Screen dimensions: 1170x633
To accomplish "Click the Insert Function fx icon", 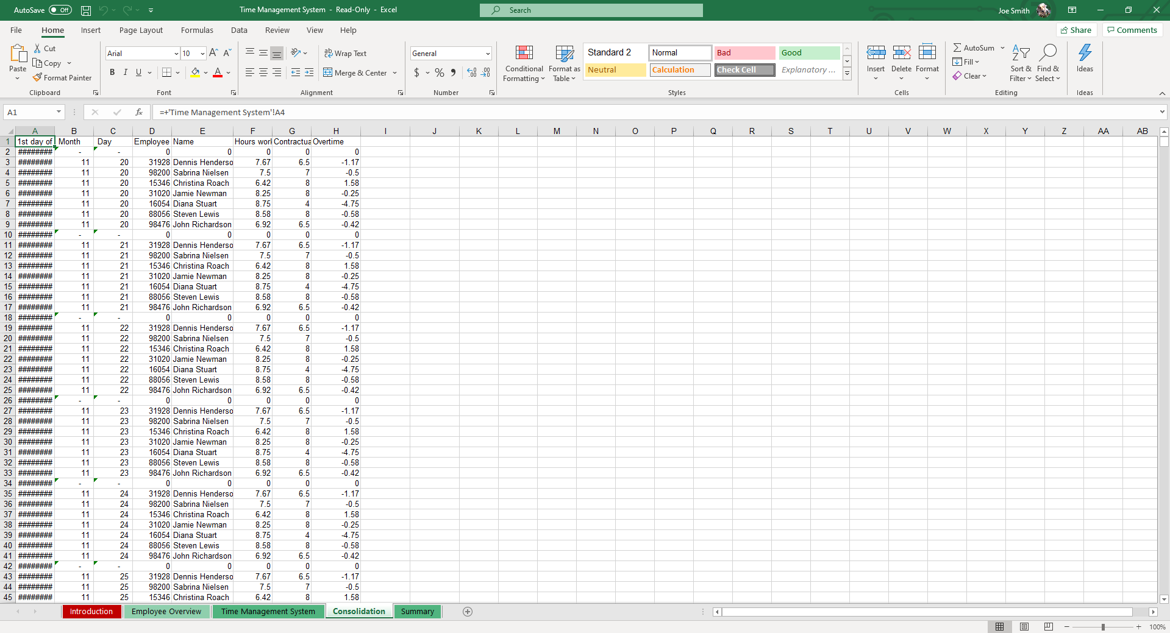I will point(139,112).
